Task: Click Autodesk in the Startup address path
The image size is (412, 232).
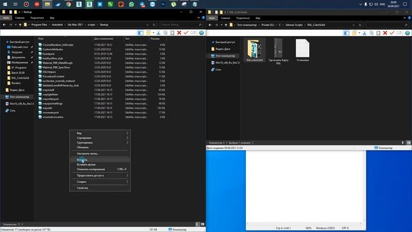Action: tap(57, 24)
